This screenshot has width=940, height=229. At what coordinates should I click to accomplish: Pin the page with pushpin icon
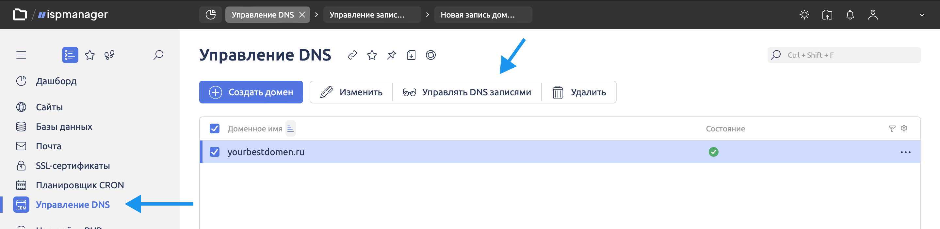[x=392, y=55]
